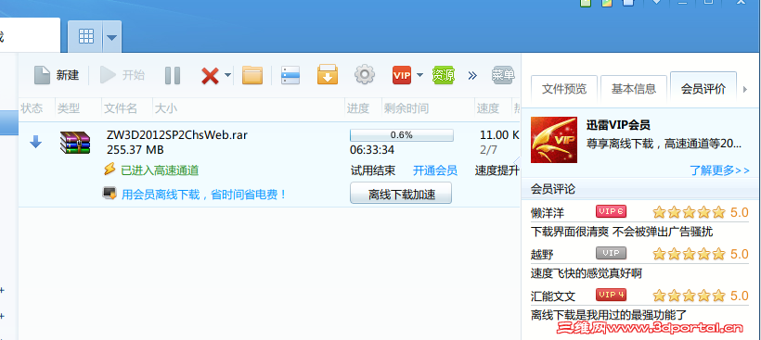Sort by the 剩余时间 column header
Screen dimensions: 761x340
pyautogui.click(x=406, y=108)
